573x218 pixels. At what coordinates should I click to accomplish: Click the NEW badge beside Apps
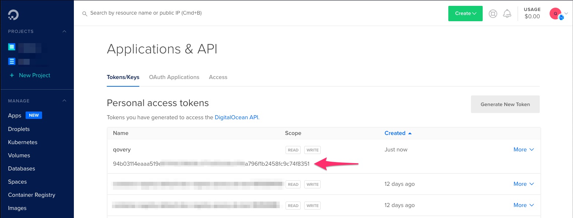pos(34,115)
